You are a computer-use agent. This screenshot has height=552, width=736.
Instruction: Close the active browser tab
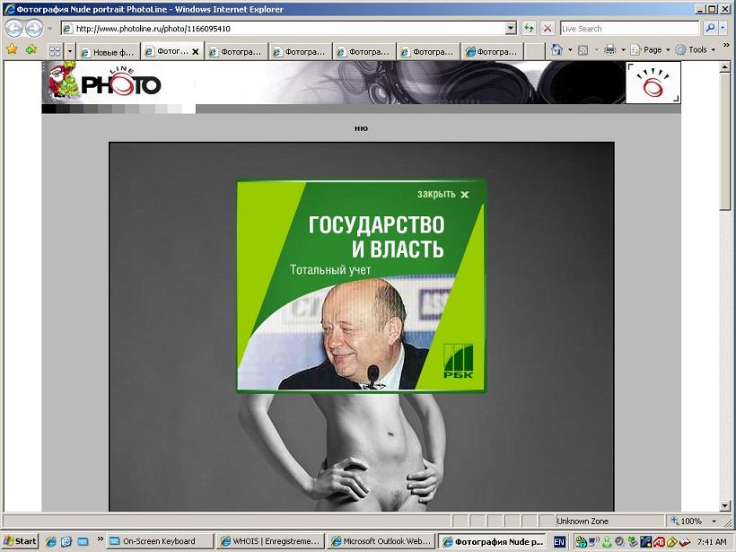195,52
